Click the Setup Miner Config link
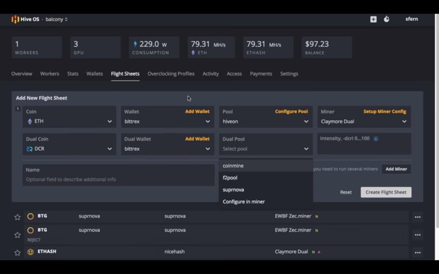 385,111
